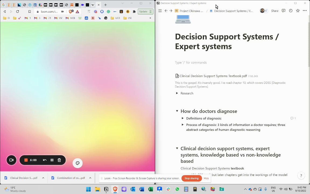Open Notion page comments icon

tap(284, 11)
